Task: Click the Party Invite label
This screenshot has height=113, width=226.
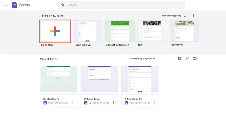Action: pos(177,45)
